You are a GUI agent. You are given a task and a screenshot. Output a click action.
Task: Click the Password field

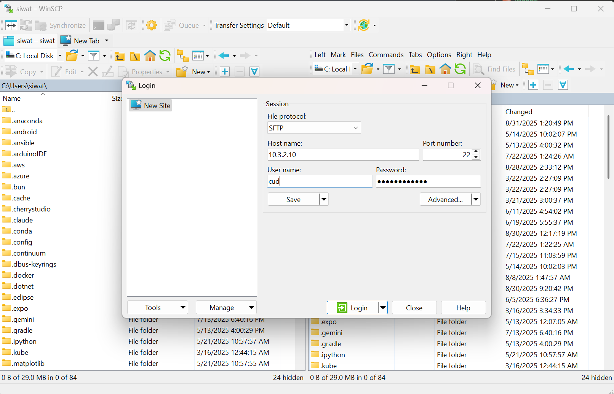pyautogui.click(x=428, y=181)
